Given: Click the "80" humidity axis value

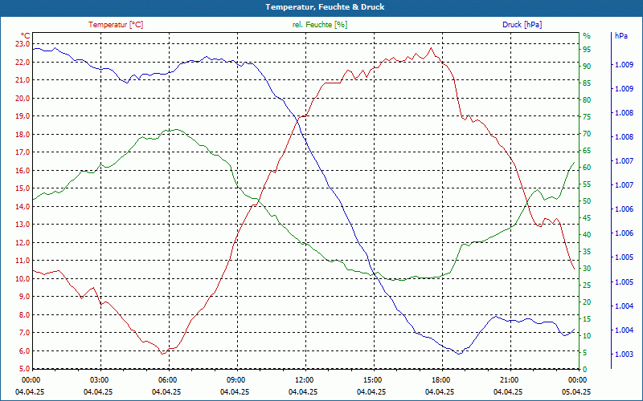Looking at the screenshot, I should [587, 100].
